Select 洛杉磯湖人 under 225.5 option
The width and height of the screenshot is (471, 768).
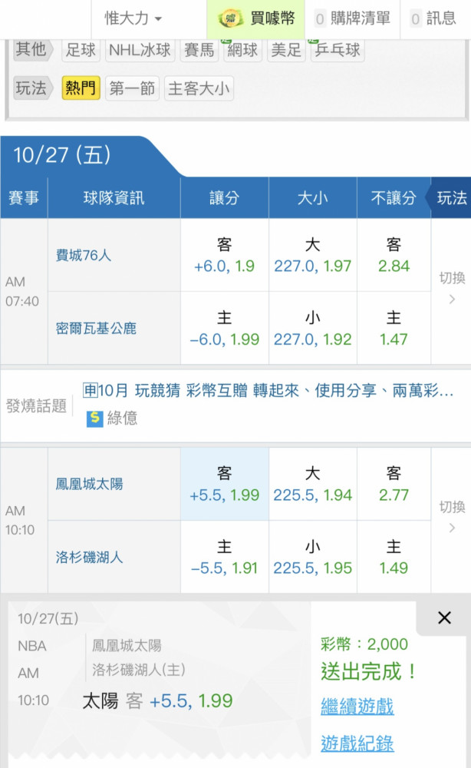(312, 557)
